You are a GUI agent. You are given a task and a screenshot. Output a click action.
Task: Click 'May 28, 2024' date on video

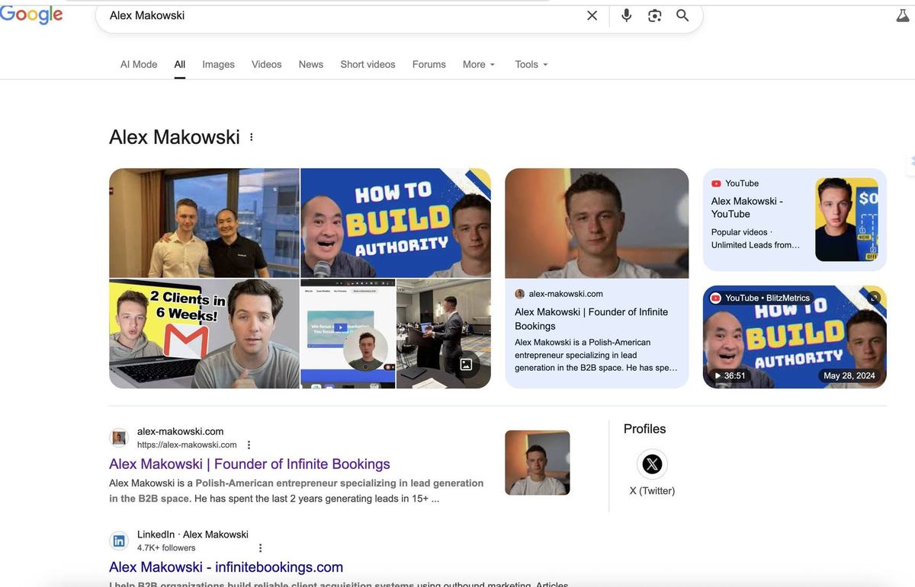coord(849,375)
